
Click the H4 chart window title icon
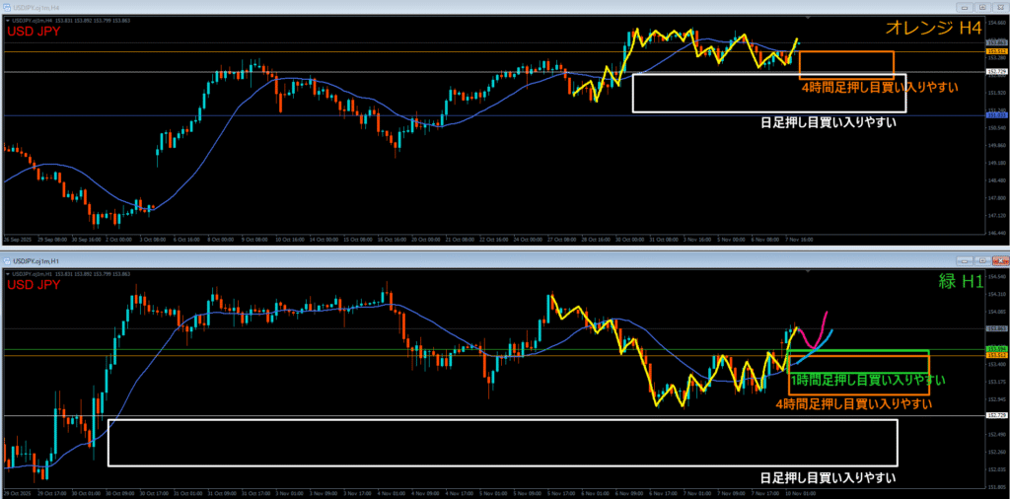[x=7, y=7]
